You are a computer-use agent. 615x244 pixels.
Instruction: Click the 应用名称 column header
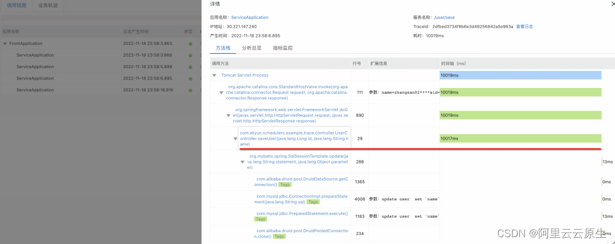(x=11, y=31)
